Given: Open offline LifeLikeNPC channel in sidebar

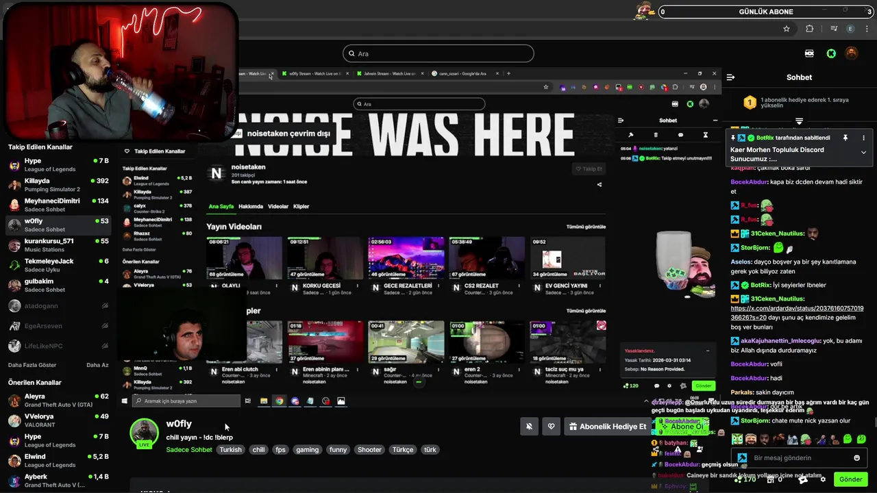Looking at the screenshot, I should pyautogui.click(x=58, y=346).
